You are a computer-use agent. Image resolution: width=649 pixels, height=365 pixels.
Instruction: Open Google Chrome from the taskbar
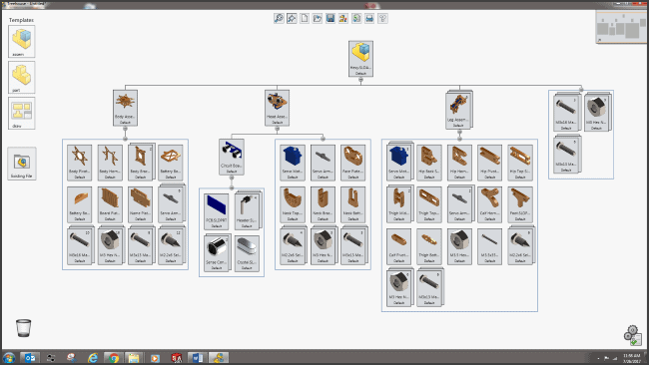[x=113, y=358]
